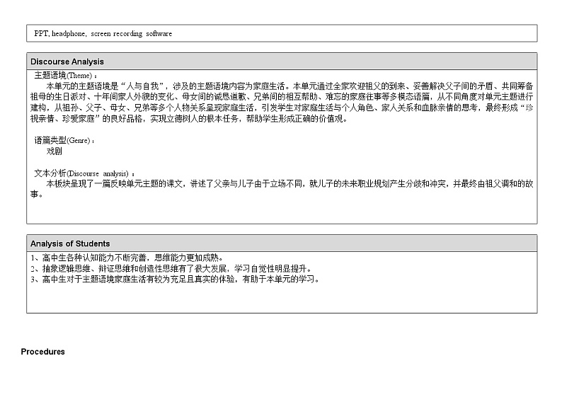Click the text 'PPT, headphone, screen recording software'
The height and width of the screenshot is (397, 562).
click(103, 34)
